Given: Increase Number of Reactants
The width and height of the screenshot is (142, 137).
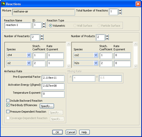Looking at the screenshot, I should (x=42, y=36).
